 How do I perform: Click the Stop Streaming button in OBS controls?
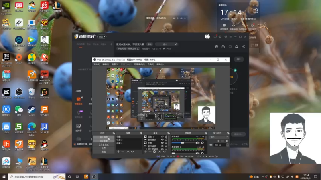pos(104,137)
